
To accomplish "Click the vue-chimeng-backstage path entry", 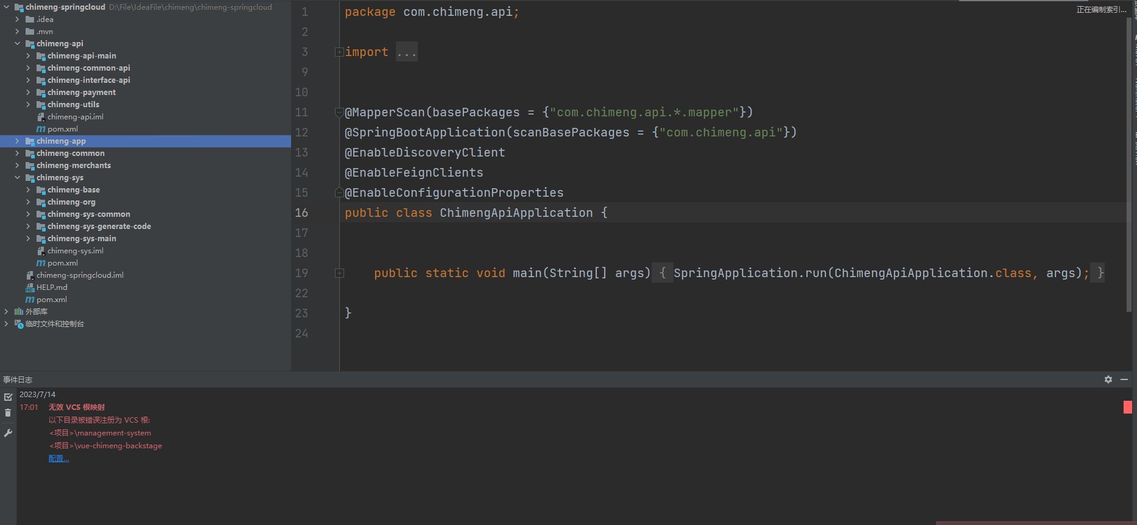I will pyautogui.click(x=106, y=445).
